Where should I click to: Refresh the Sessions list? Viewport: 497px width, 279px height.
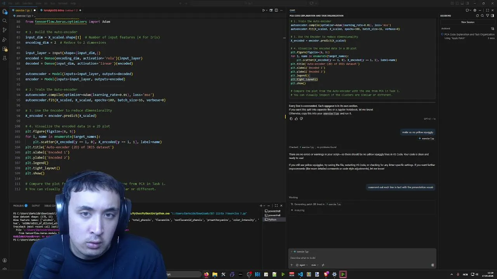coord(478,15)
